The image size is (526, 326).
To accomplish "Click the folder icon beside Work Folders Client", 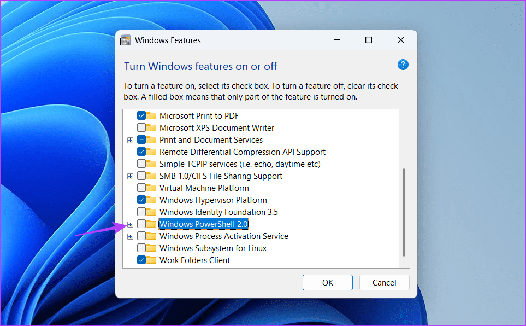I will (151, 260).
